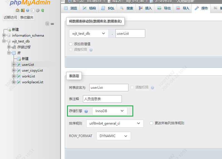Click the information_schema database name
This screenshot has height=159, width=222.
(x=28, y=35)
